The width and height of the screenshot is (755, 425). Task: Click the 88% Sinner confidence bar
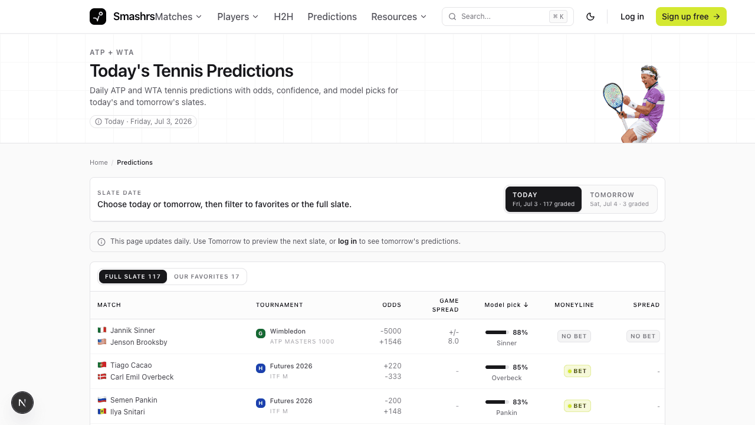point(497,332)
